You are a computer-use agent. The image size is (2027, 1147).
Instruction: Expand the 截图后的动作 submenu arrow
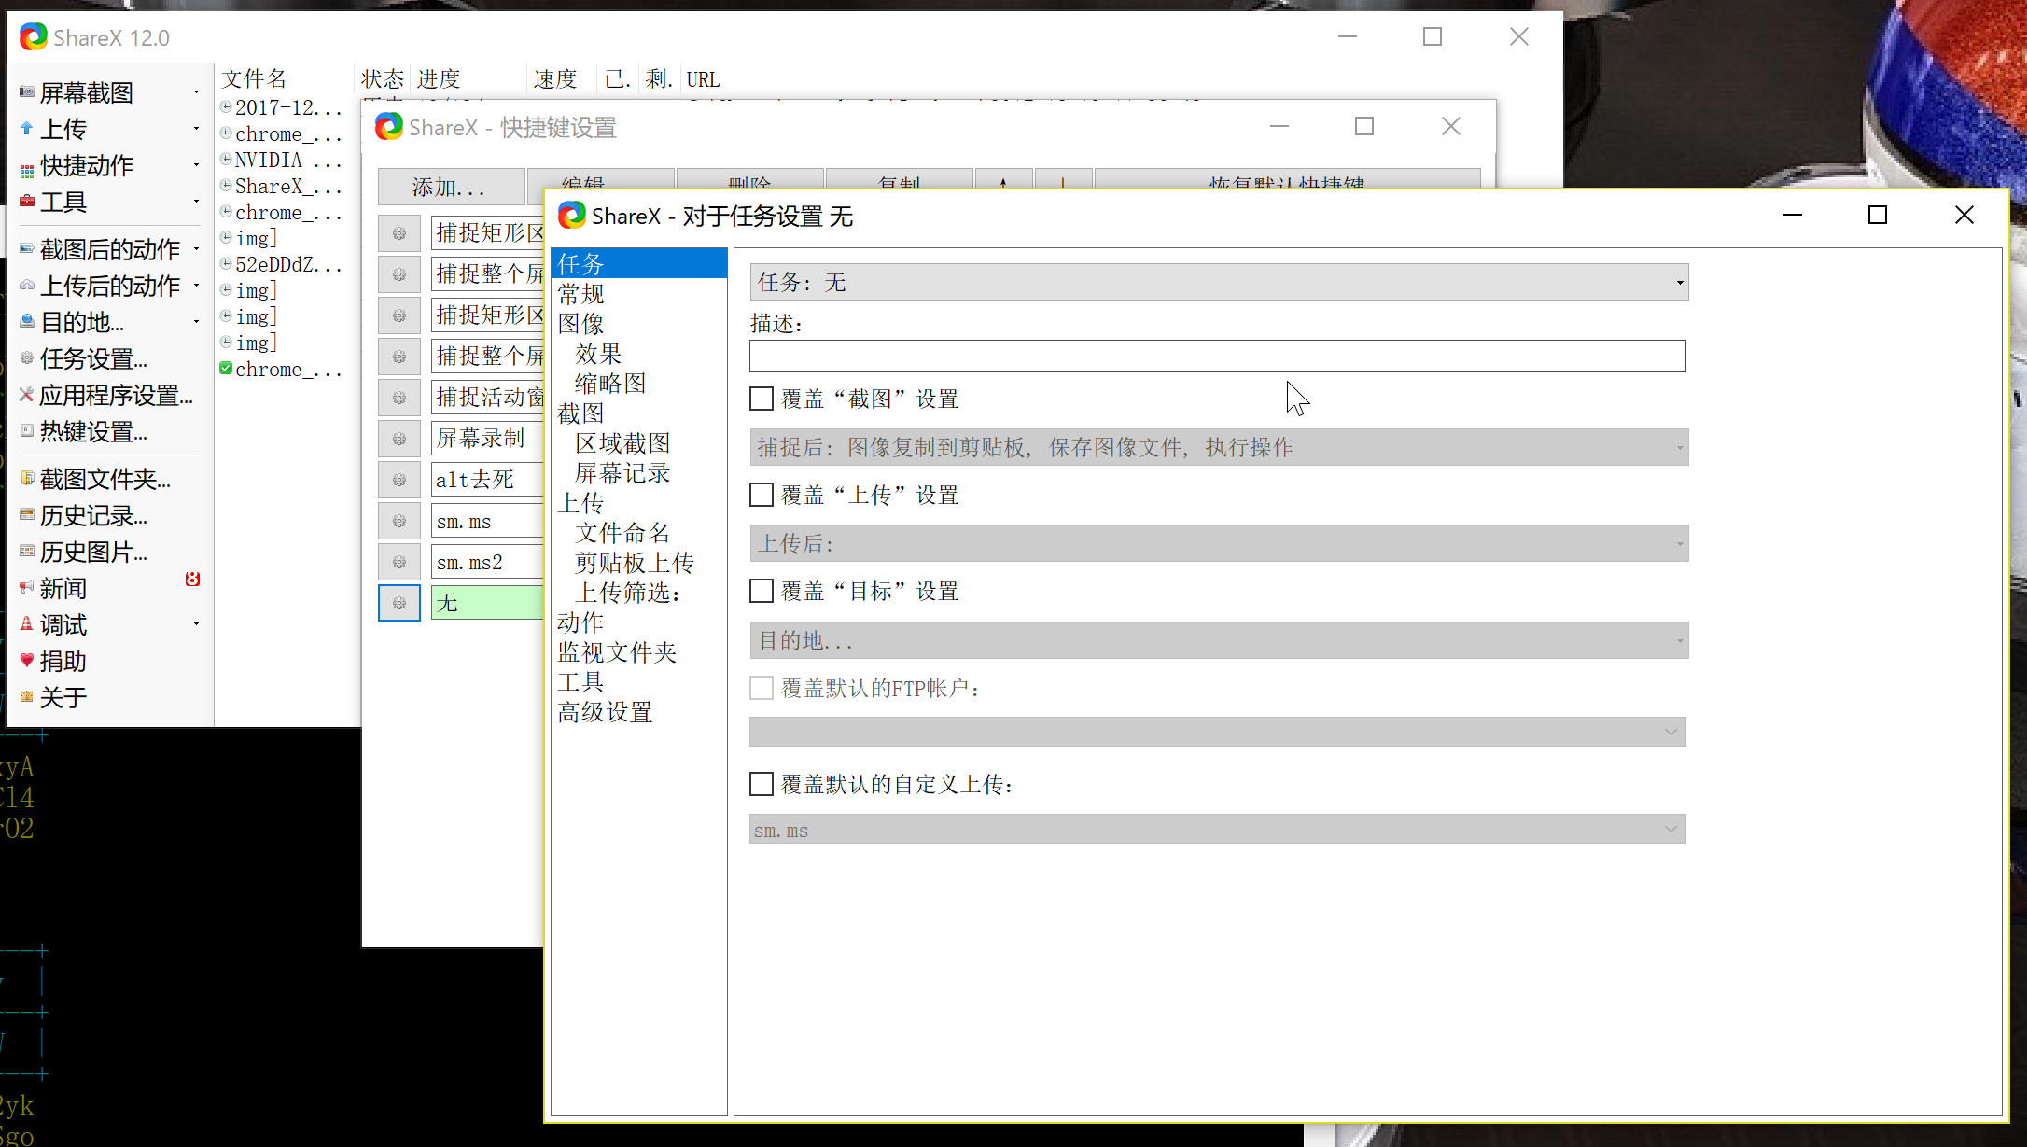pyautogui.click(x=196, y=249)
